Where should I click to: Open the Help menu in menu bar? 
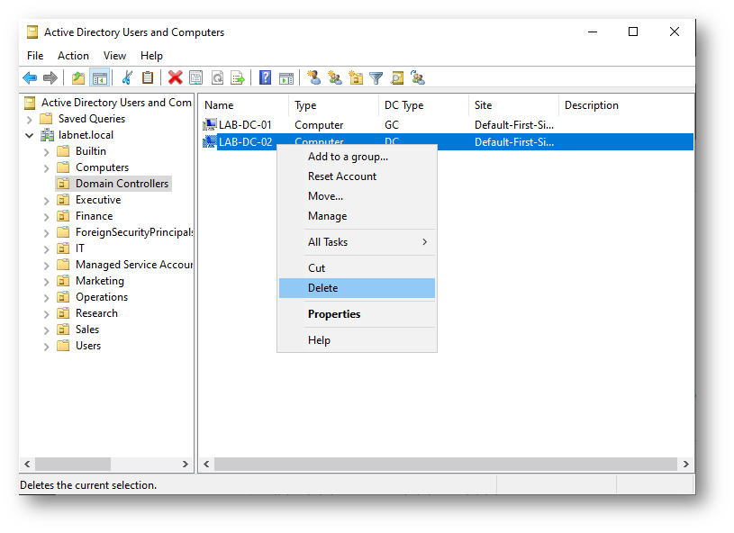(x=151, y=56)
